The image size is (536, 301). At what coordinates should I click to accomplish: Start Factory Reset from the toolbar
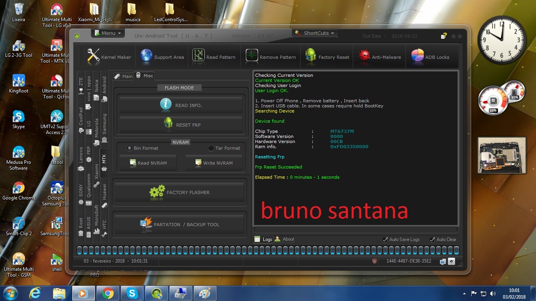(x=327, y=57)
